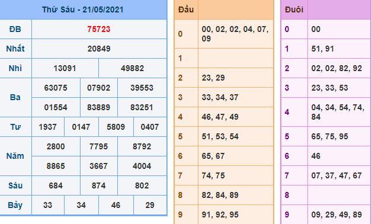This screenshot has width=372, height=224.
Task: Select the third prize number 63075
Action: (56, 88)
